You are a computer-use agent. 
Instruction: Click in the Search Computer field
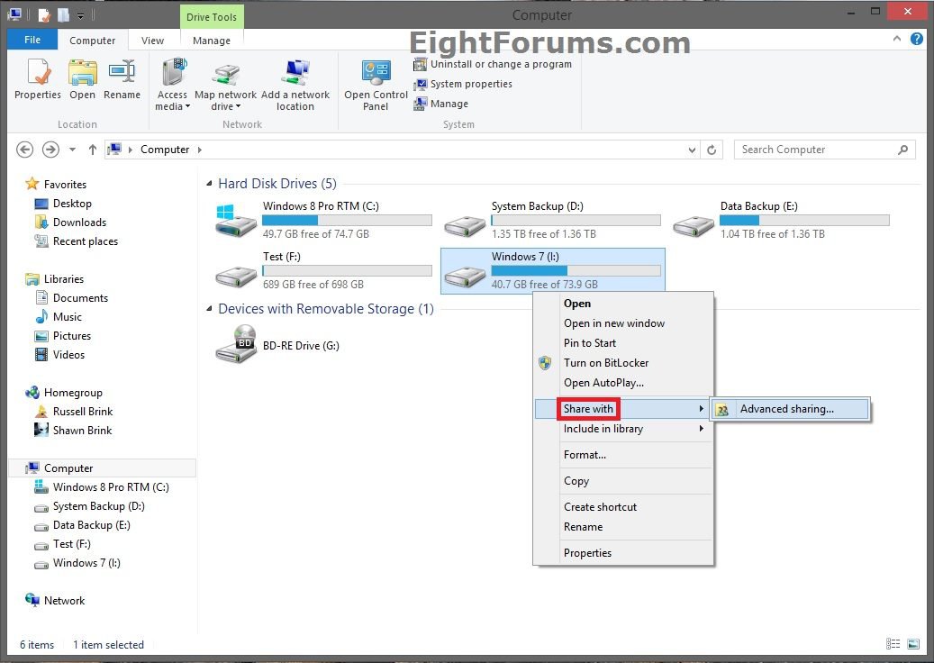point(815,150)
